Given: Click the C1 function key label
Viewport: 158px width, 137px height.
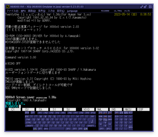Looking at the screenshot, I should (15, 110).
